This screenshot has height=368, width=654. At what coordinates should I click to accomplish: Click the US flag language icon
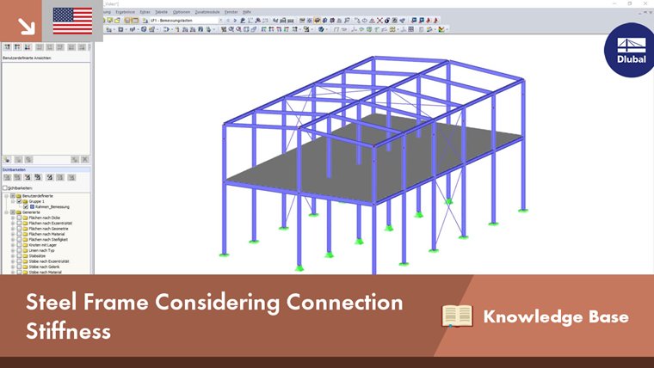(x=72, y=21)
